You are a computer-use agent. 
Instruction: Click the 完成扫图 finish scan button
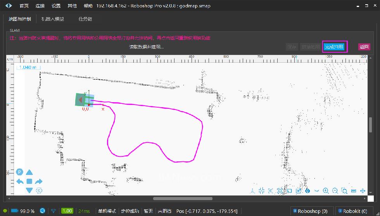334,47
